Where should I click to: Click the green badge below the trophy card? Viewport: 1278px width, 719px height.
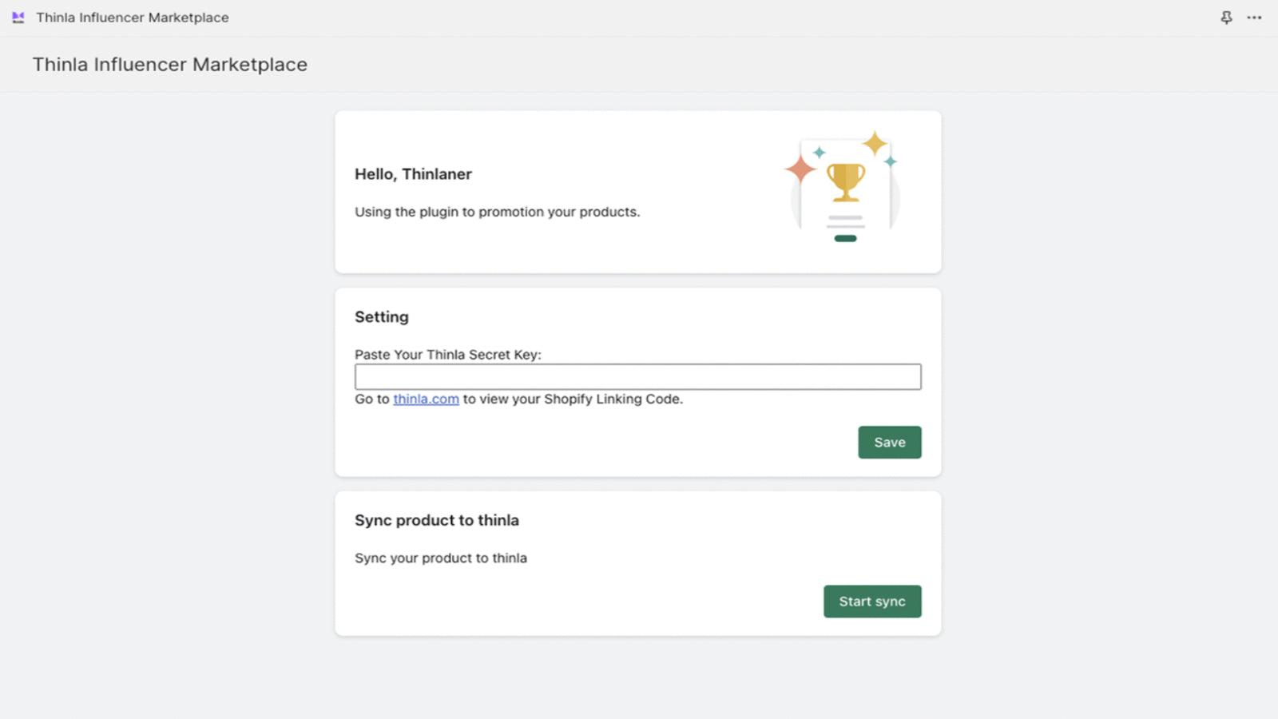tap(844, 237)
